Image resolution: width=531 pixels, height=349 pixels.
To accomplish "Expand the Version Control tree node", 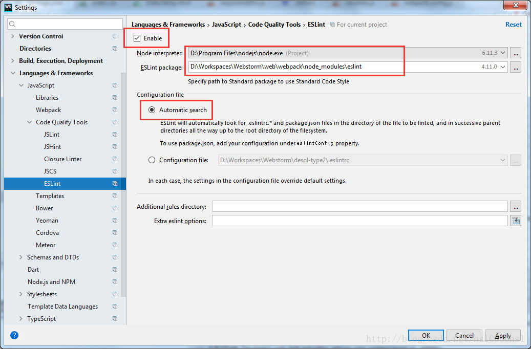I will tap(12, 36).
